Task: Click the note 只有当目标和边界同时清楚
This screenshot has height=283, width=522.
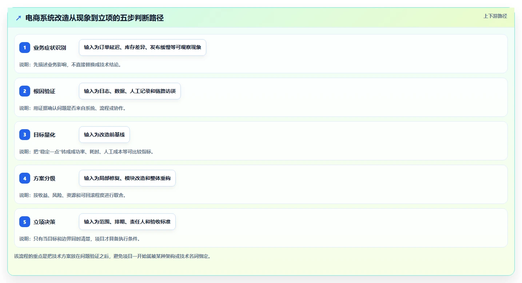Action: click(80, 239)
